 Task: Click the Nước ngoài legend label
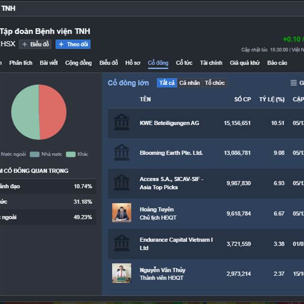point(13,155)
